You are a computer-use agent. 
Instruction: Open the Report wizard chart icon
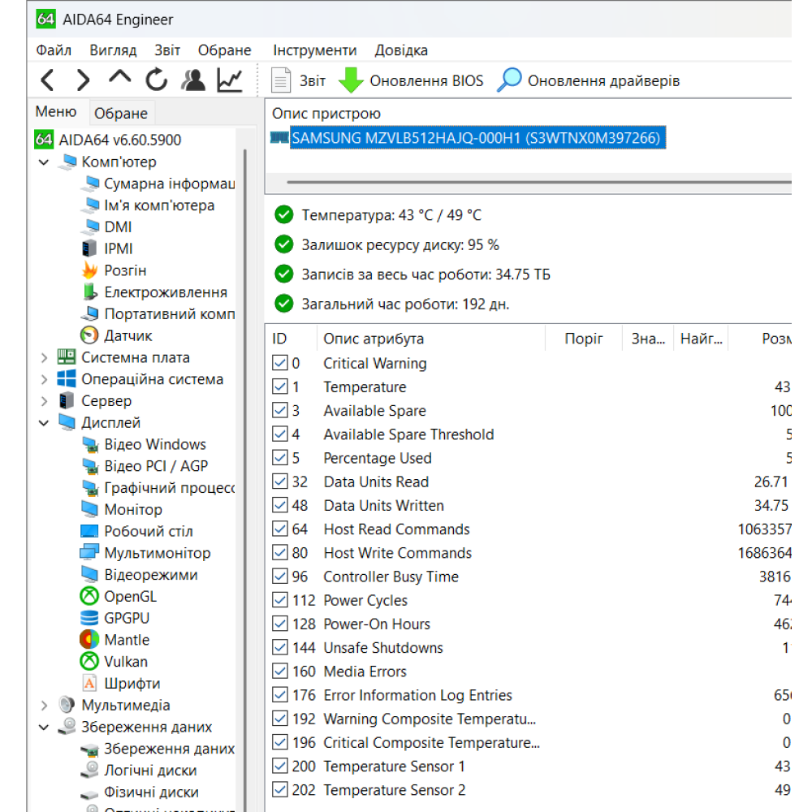point(230,80)
